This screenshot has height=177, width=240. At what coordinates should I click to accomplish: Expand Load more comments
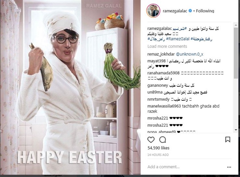click(167, 46)
